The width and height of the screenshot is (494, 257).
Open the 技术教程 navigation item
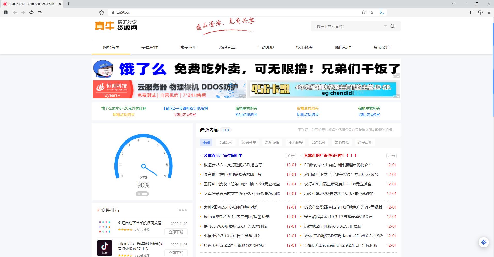pos(304,47)
